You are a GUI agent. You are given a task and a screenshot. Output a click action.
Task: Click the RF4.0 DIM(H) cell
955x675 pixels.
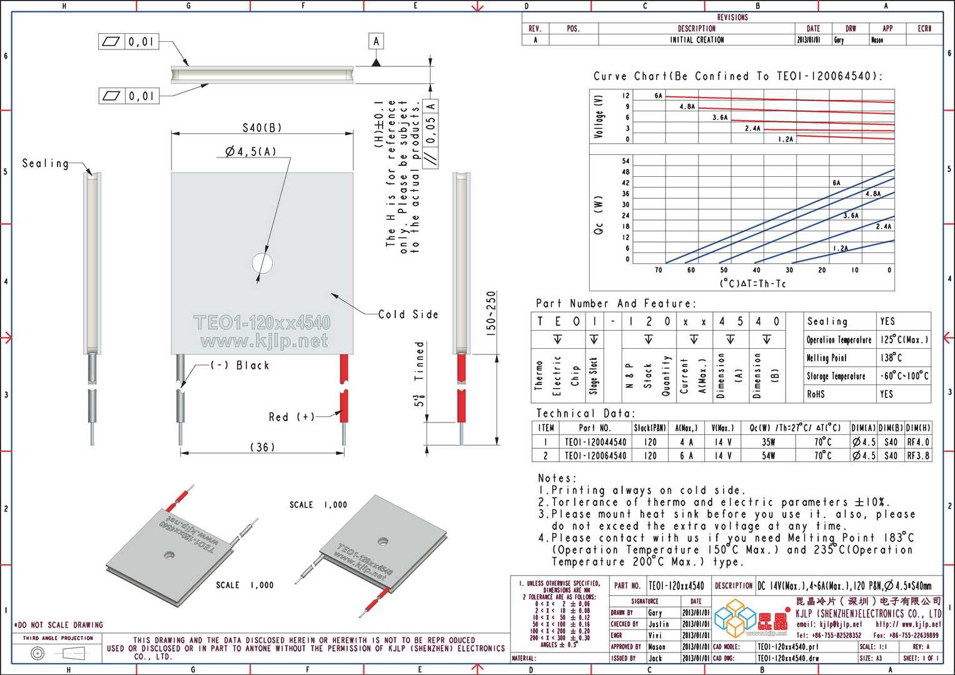click(918, 442)
